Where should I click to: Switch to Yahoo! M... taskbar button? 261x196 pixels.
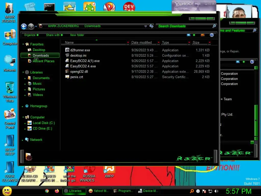pos(99,191)
